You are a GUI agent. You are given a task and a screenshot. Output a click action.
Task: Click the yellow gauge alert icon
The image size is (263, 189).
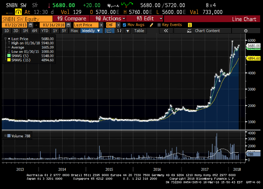pyautogui.click(x=18, y=12)
